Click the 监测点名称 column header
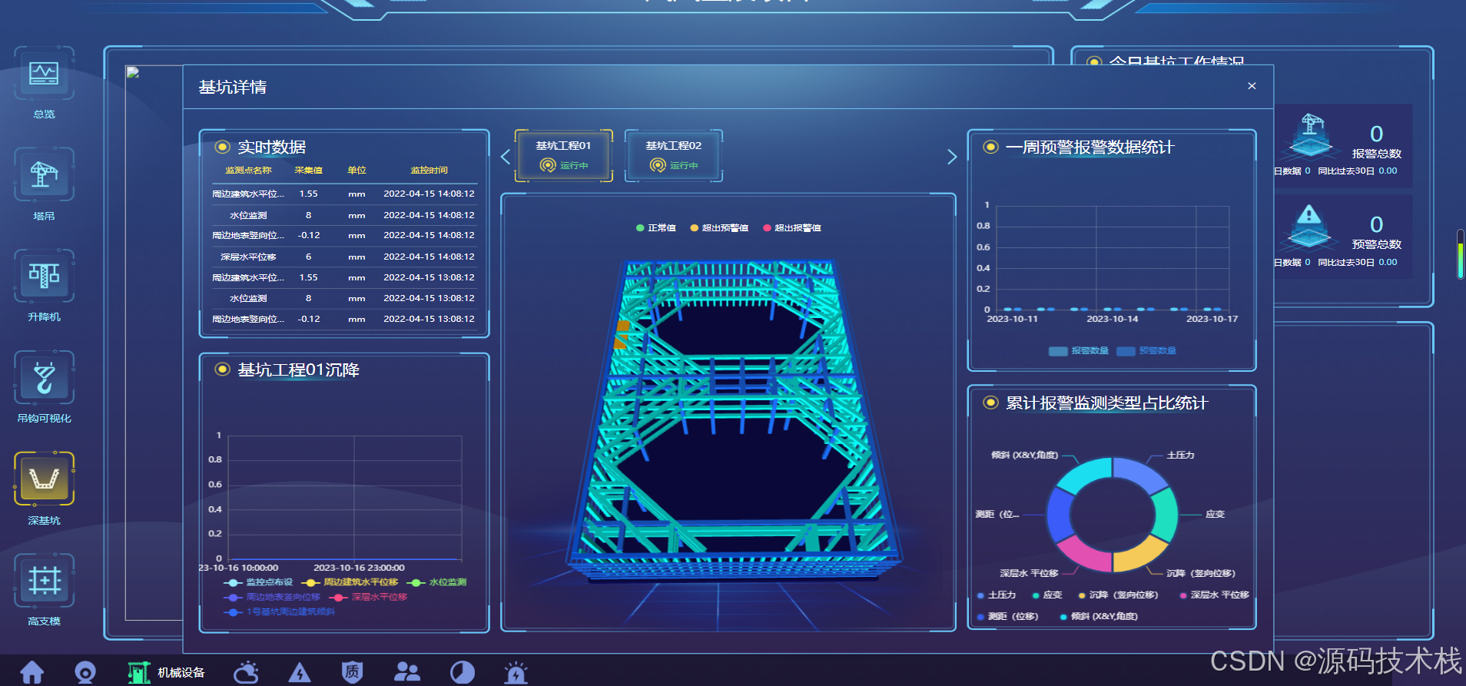The width and height of the screenshot is (1466, 686). [x=248, y=171]
